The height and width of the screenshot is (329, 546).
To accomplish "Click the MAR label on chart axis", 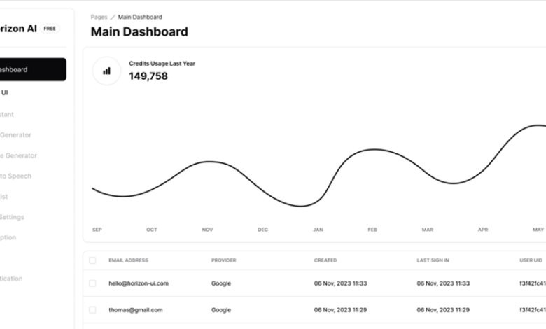I will [x=428, y=230].
